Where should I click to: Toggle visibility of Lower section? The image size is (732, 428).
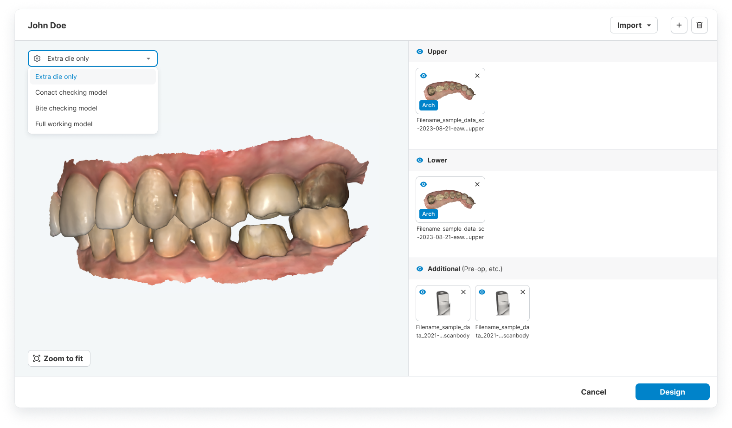[420, 160]
